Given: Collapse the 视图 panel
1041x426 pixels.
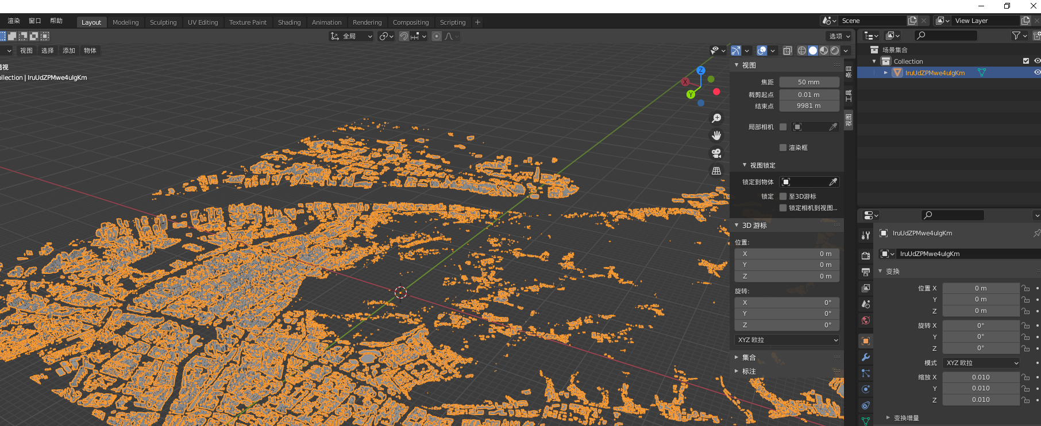Looking at the screenshot, I should pos(737,65).
